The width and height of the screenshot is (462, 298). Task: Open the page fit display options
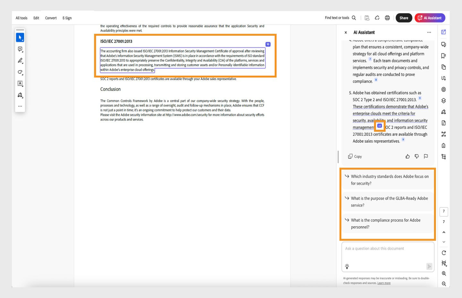click(x=444, y=263)
